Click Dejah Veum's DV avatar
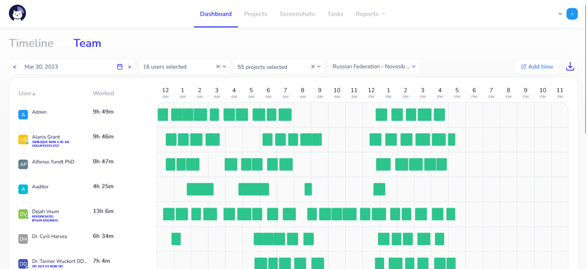This screenshot has height=269, width=587. [x=23, y=214]
